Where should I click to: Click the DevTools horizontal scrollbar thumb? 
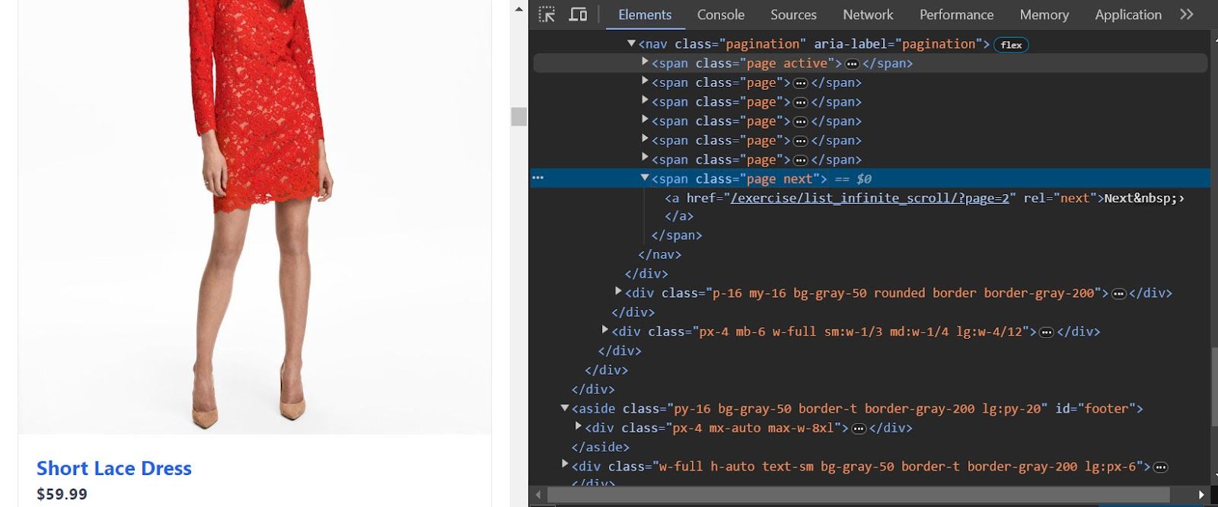click(858, 495)
